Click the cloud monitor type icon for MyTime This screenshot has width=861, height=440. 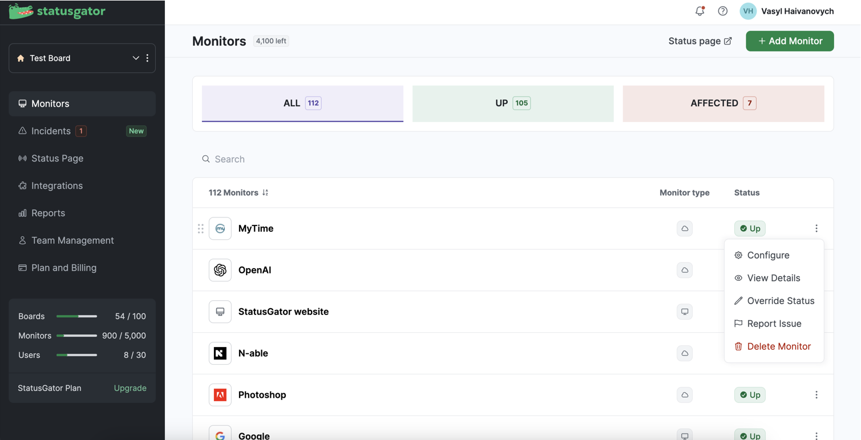(x=685, y=228)
